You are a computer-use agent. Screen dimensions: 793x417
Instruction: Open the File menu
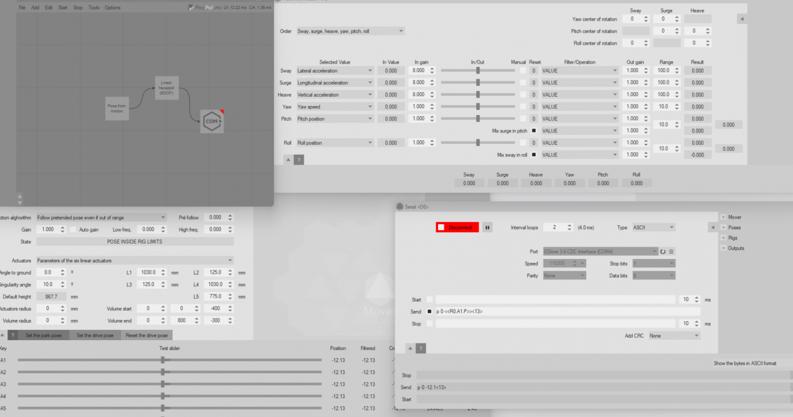[x=22, y=7]
